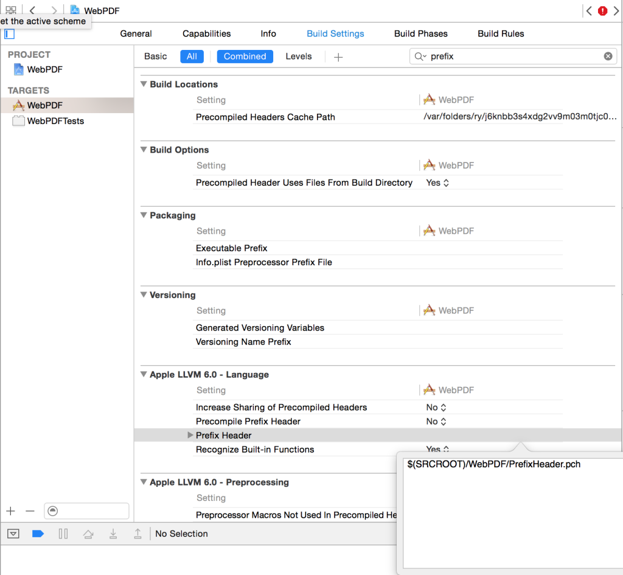The width and height of the screenshot is (623, 575).
Task: Jump to the next issue arrow
Action: pos(616,11)
